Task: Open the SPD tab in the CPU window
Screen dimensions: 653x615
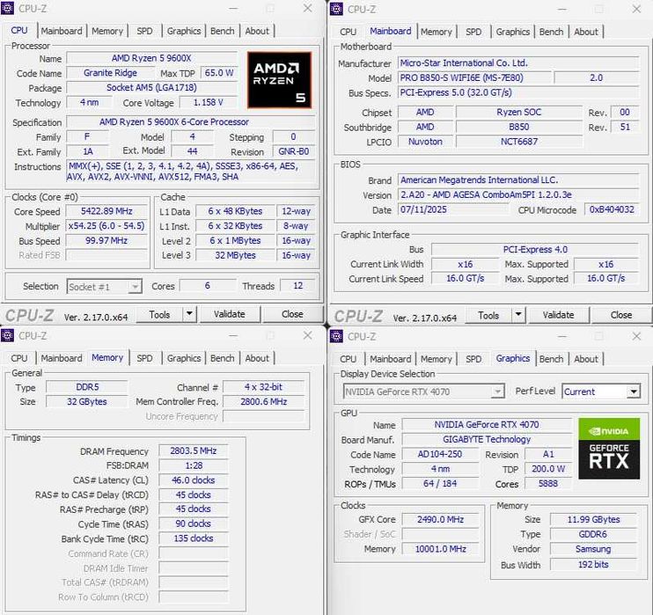Action: tap(144, 31)
